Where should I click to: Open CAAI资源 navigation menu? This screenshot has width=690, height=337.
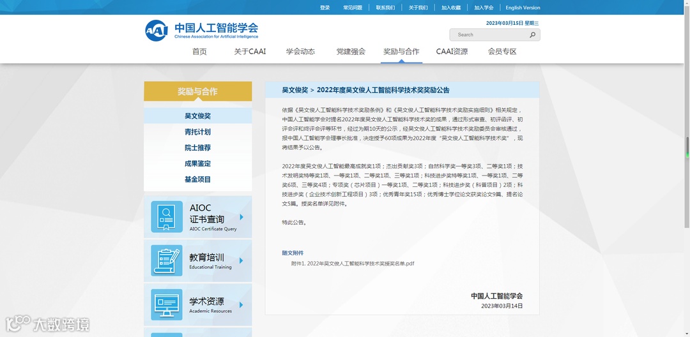tap(452, 52)
